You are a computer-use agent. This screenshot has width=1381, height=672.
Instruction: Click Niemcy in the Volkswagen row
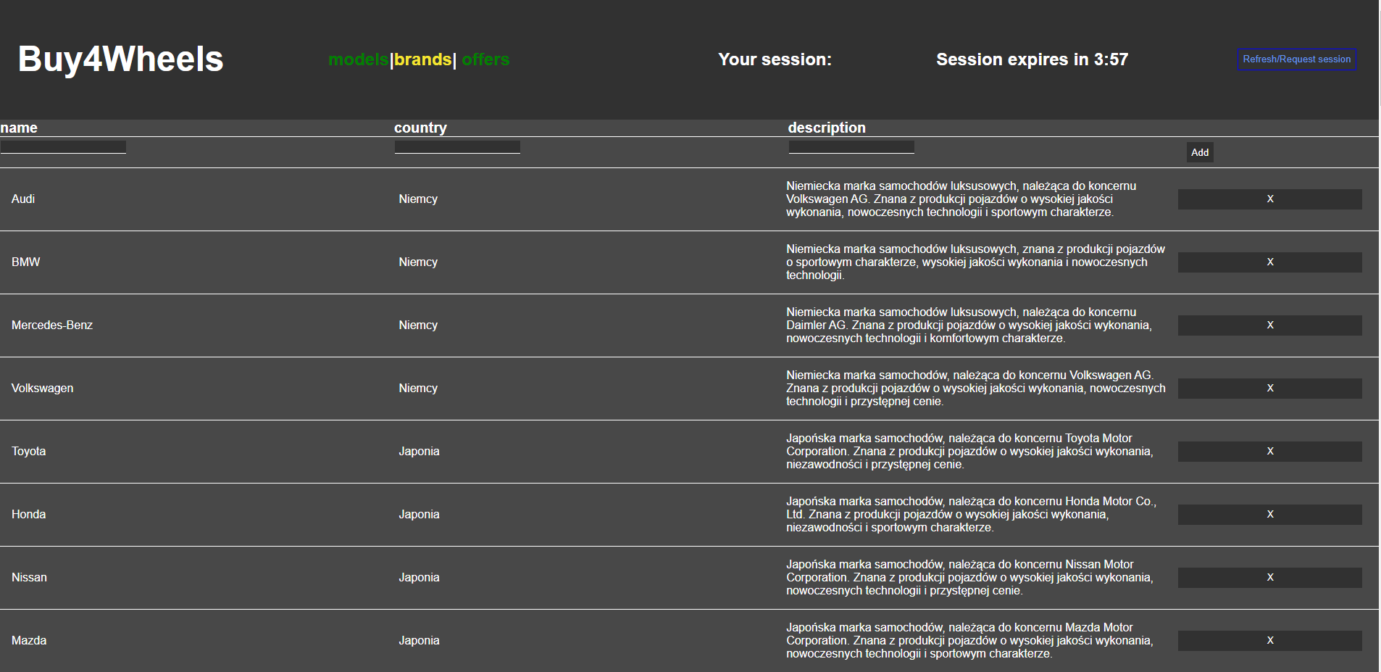pyautogui.click(x=418, y=389)
